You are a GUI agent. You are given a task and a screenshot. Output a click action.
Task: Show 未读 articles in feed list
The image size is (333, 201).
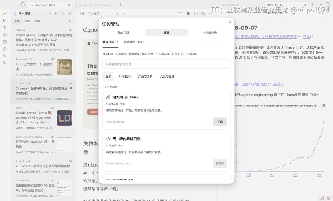coord(27,22)
